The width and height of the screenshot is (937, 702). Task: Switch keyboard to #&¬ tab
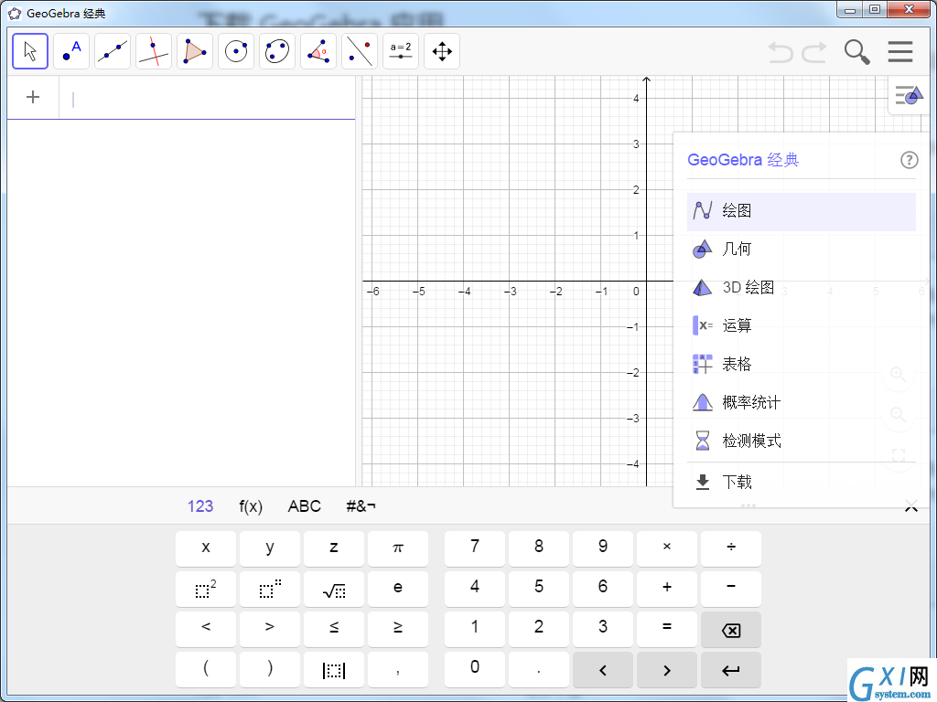pos(361,506)
